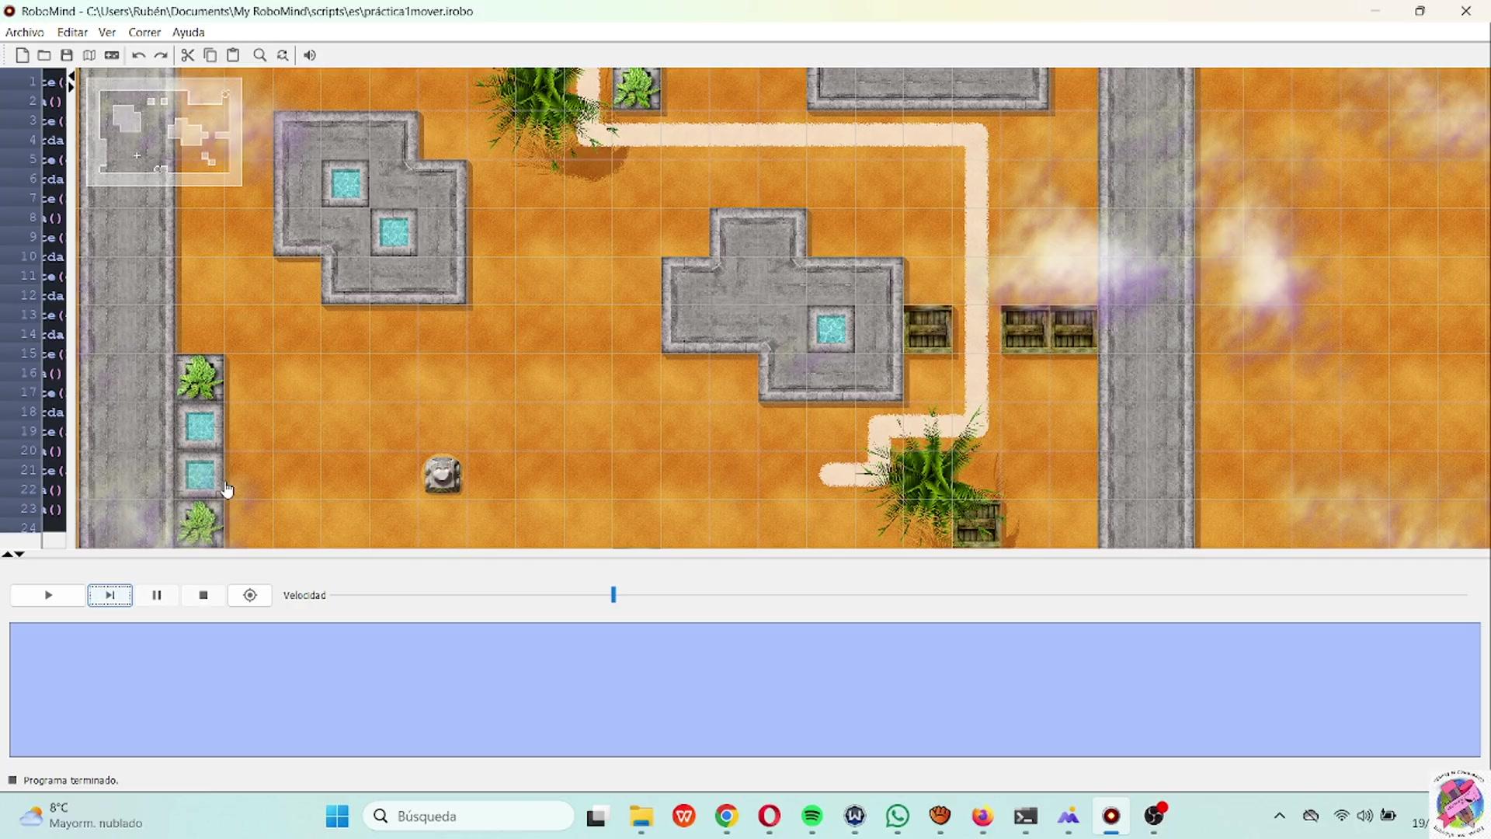Pause the running program

156,595
